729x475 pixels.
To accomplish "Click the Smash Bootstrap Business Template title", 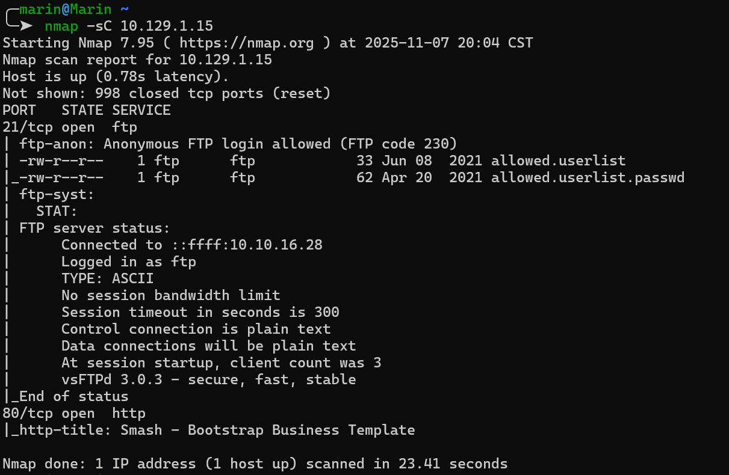I will (x=267, y=430).
